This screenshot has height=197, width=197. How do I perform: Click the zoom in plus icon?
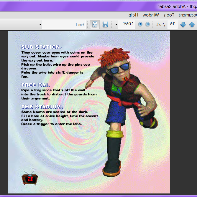140,24
